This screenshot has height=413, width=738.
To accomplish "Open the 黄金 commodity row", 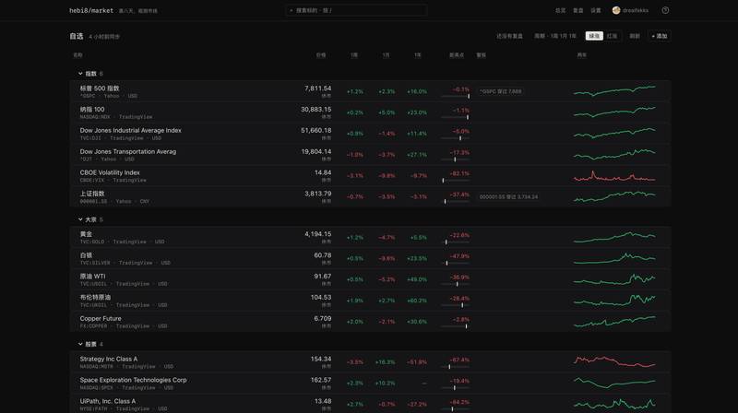I will [x=370, y=237].
